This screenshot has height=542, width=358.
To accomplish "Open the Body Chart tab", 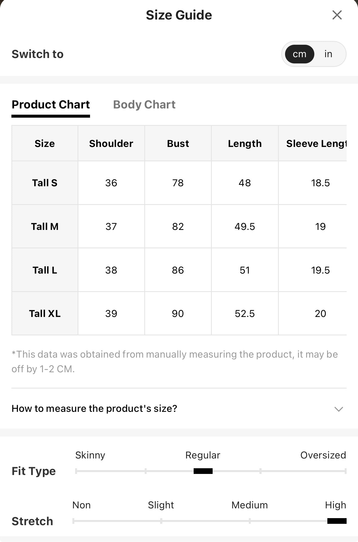I will coord(144,105).
